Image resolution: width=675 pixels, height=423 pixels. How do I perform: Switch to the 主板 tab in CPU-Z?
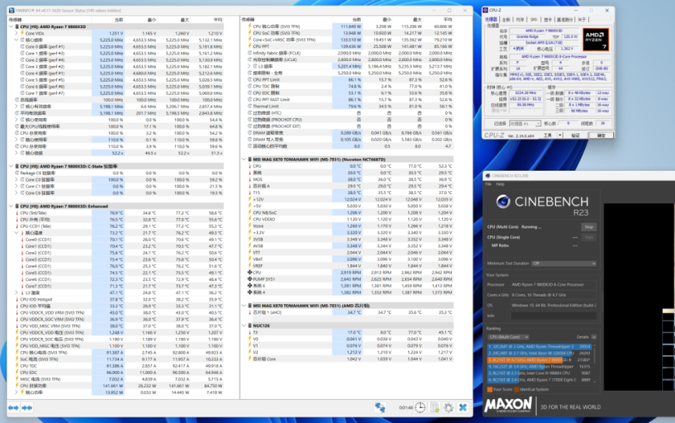(x=506, y=20)
